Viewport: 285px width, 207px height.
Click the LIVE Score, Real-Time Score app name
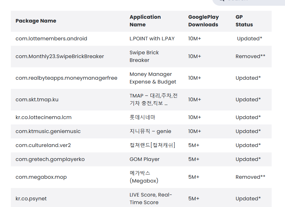tap(150, 199)
